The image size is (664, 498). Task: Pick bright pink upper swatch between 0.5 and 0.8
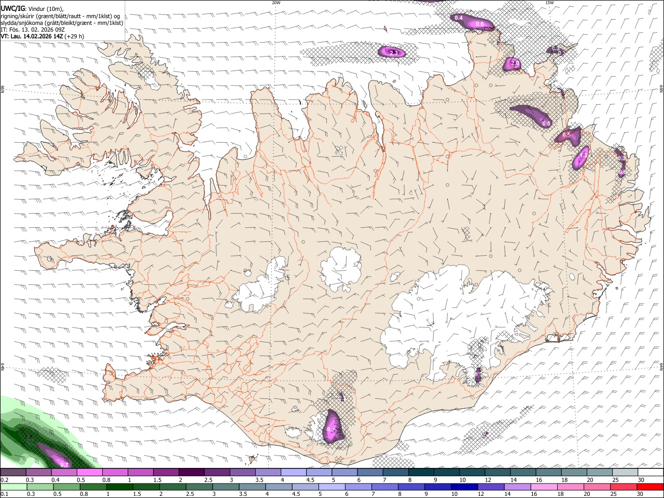(89, 472)
